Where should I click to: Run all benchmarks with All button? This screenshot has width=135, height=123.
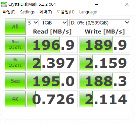(15, 26)
